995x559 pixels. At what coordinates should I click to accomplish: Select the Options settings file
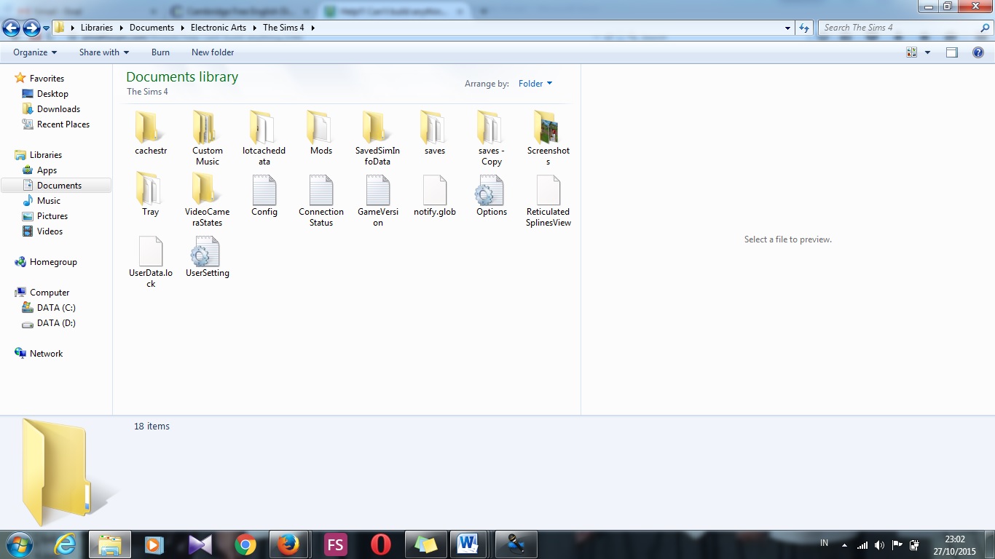(x=492, y=194)
